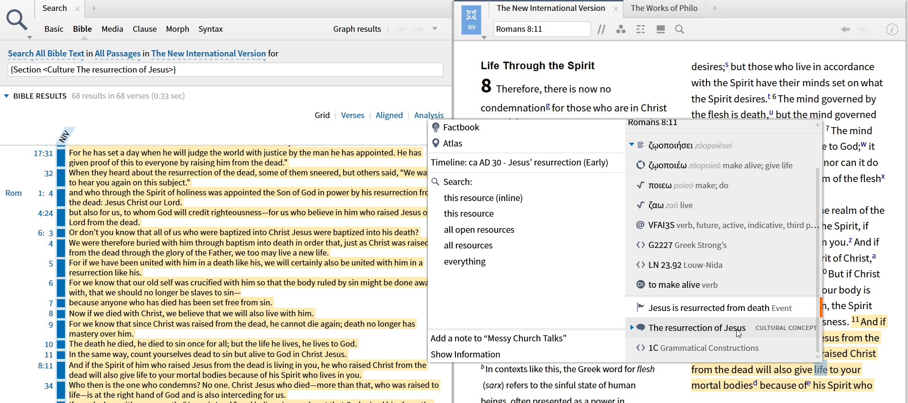The height and width of the screenshot is (403, 908).
Task: Go forward in Search panel history
Action: (418, 29)
